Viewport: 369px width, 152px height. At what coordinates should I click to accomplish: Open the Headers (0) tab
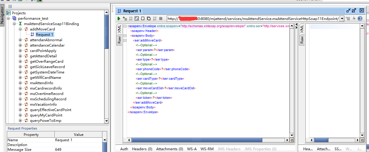coord(142,149)
